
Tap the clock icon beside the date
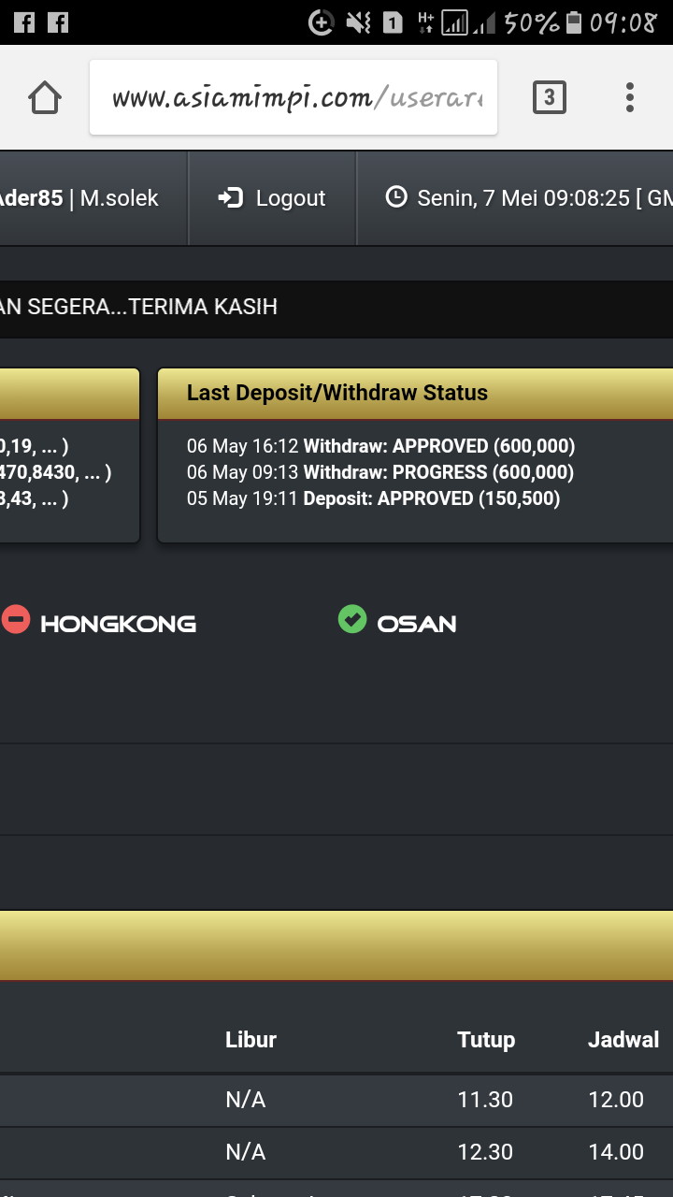396,197
